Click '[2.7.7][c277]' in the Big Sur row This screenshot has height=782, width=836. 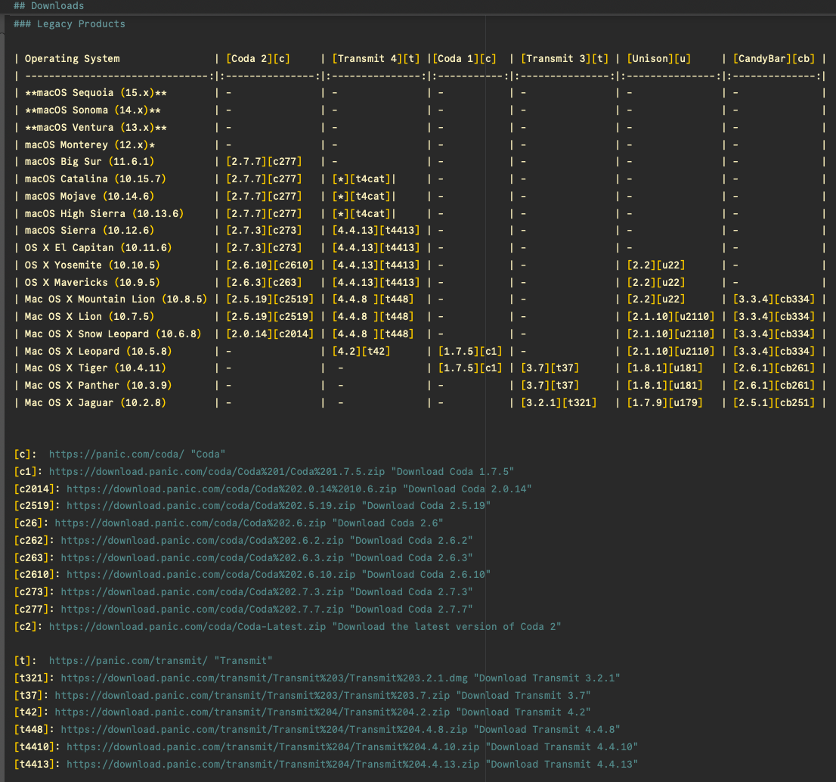click(x=264, y=162)
